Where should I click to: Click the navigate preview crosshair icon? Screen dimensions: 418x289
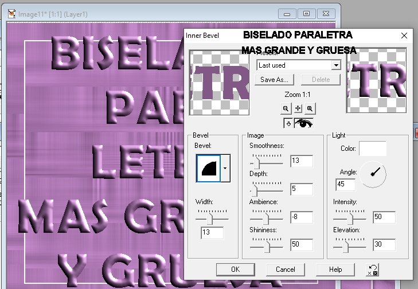coord(298,108)
